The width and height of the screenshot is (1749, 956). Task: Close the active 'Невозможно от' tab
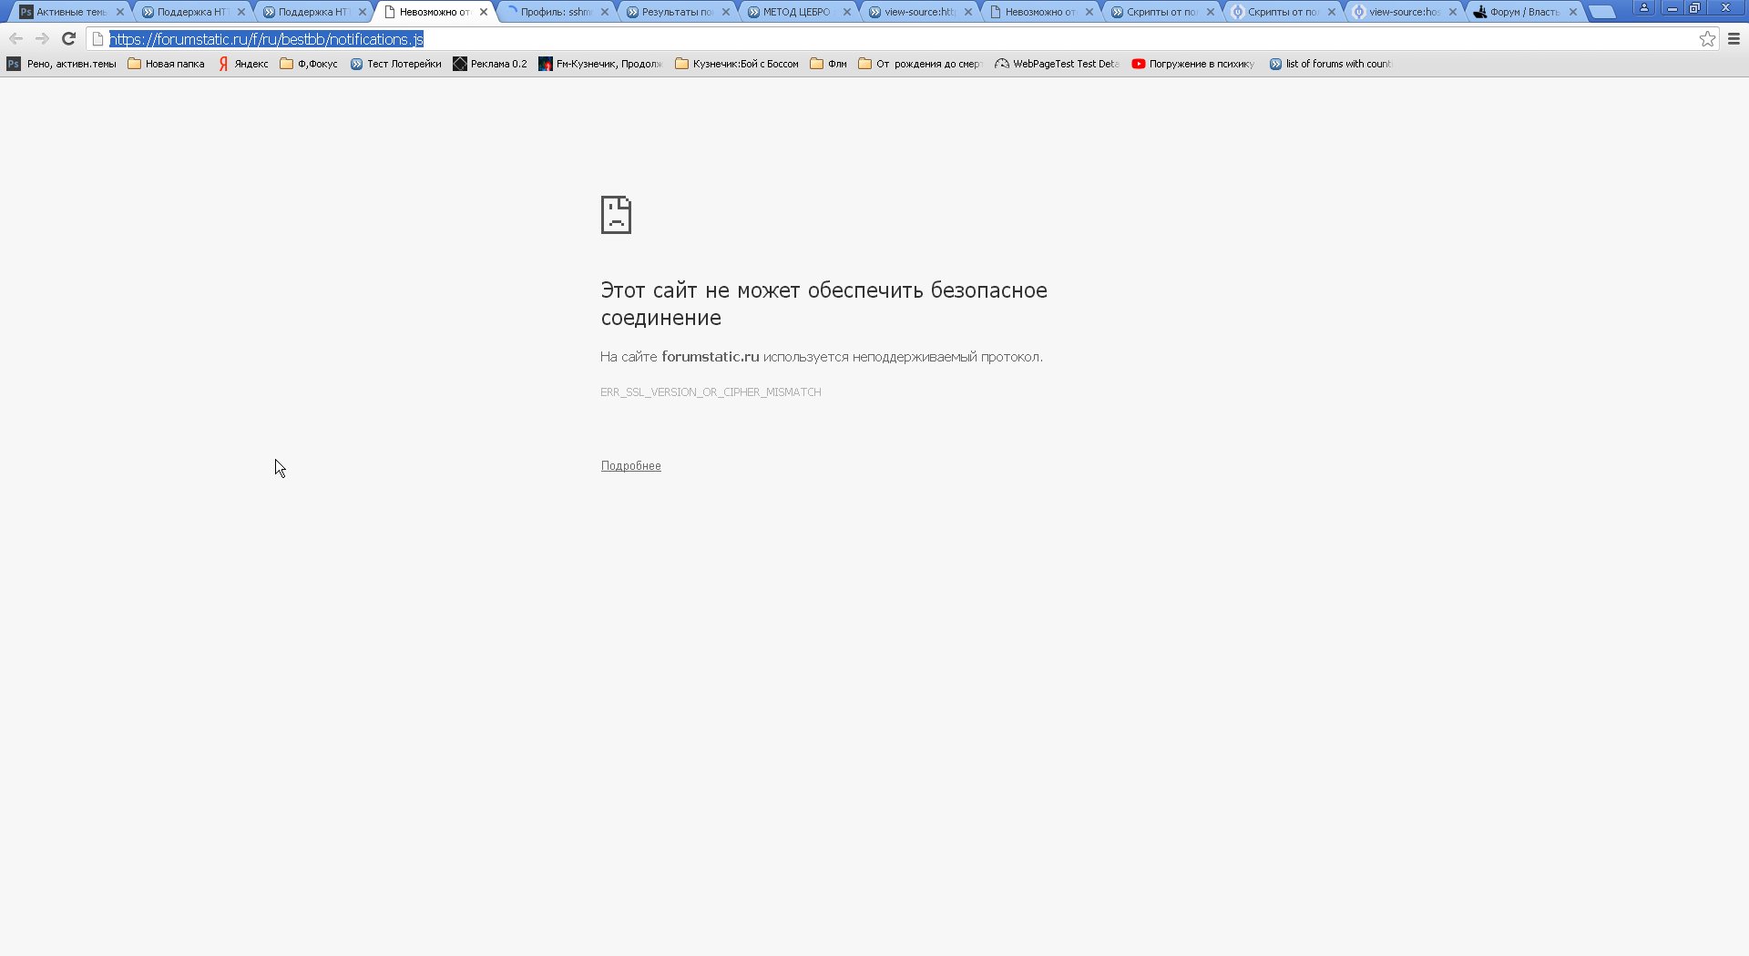[x=484, y=12]
